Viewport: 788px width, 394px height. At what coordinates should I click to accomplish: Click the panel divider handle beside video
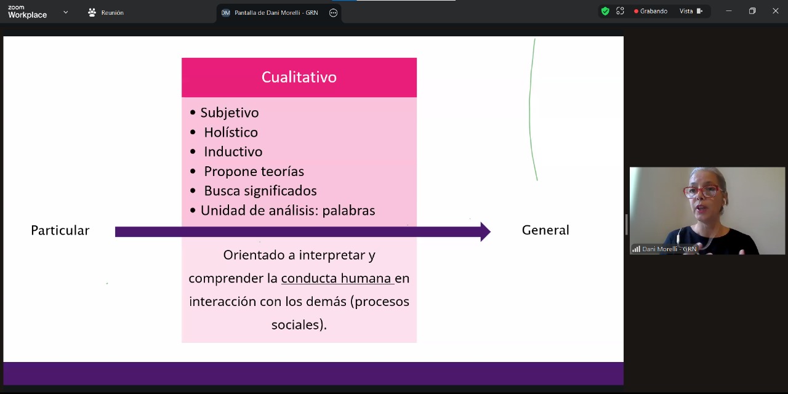(626, 225)
